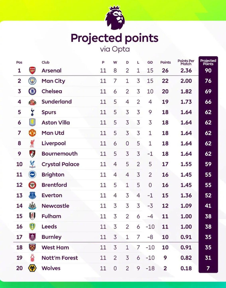The height and width of the screenshot is (288, 226).
Task: Click the Newcastle club crest
Action: click(x=32, y=206)
